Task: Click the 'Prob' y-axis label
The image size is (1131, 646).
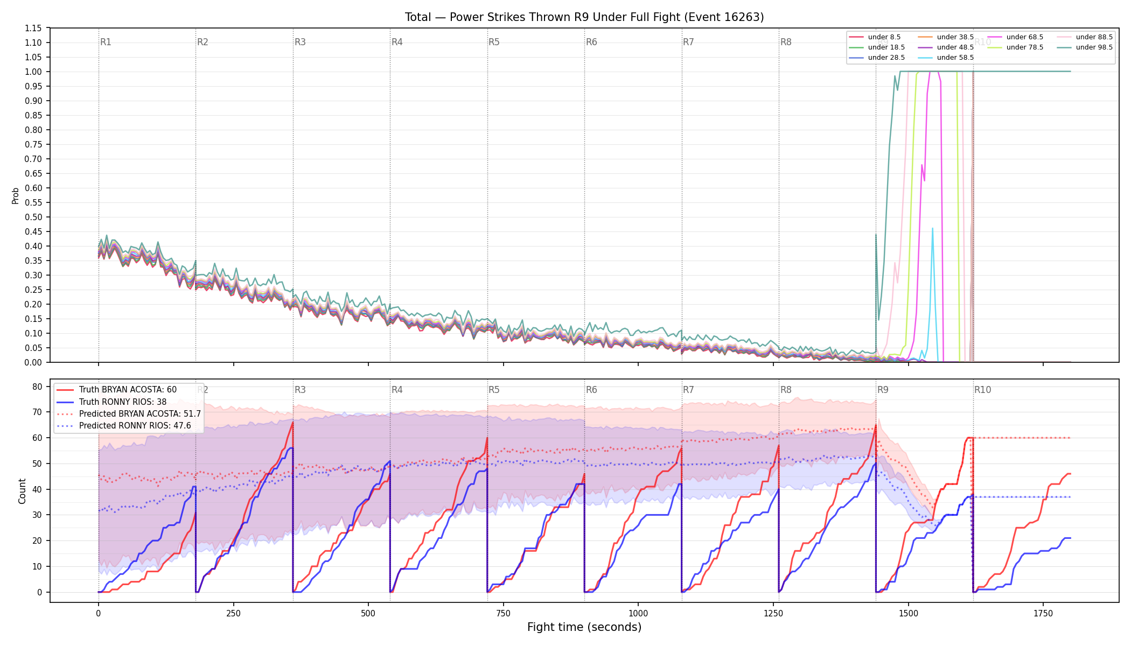Action: click(x=15, y=195)
